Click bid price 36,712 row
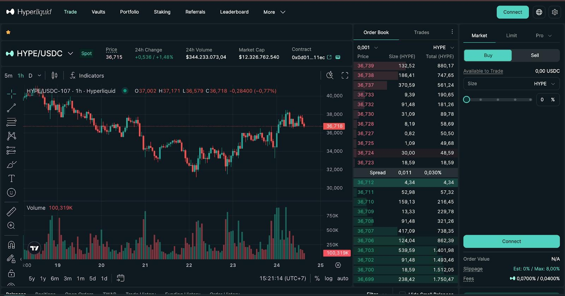This screenshot has width=565, height=296. click(x=405, y=183)
